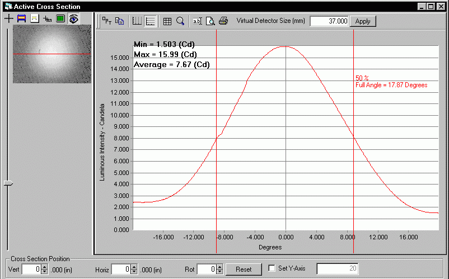
Task: Click the 'Full Angle = 17.87 Degrees' label
Action: (391, 85)
